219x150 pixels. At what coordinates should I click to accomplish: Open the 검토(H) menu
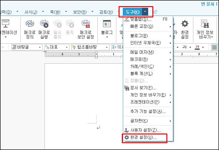(106, 12)
